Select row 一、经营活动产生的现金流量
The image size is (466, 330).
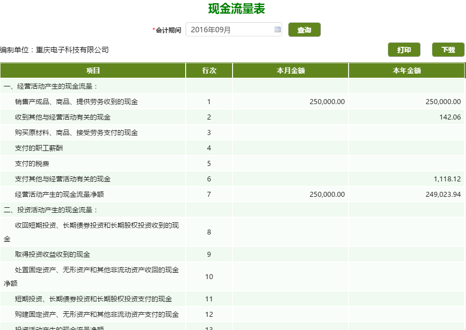tap(232, 86)
